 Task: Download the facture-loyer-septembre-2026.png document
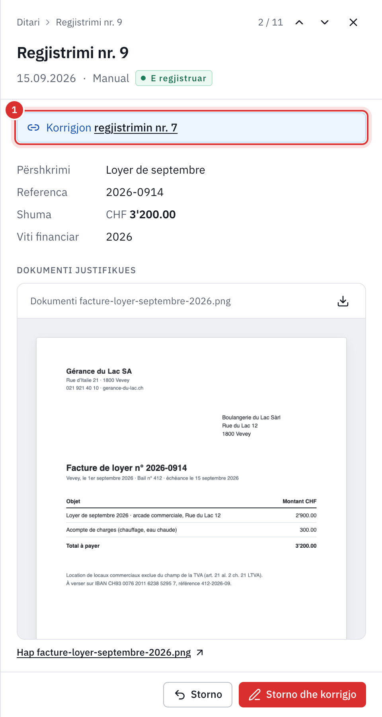(343, 301)
